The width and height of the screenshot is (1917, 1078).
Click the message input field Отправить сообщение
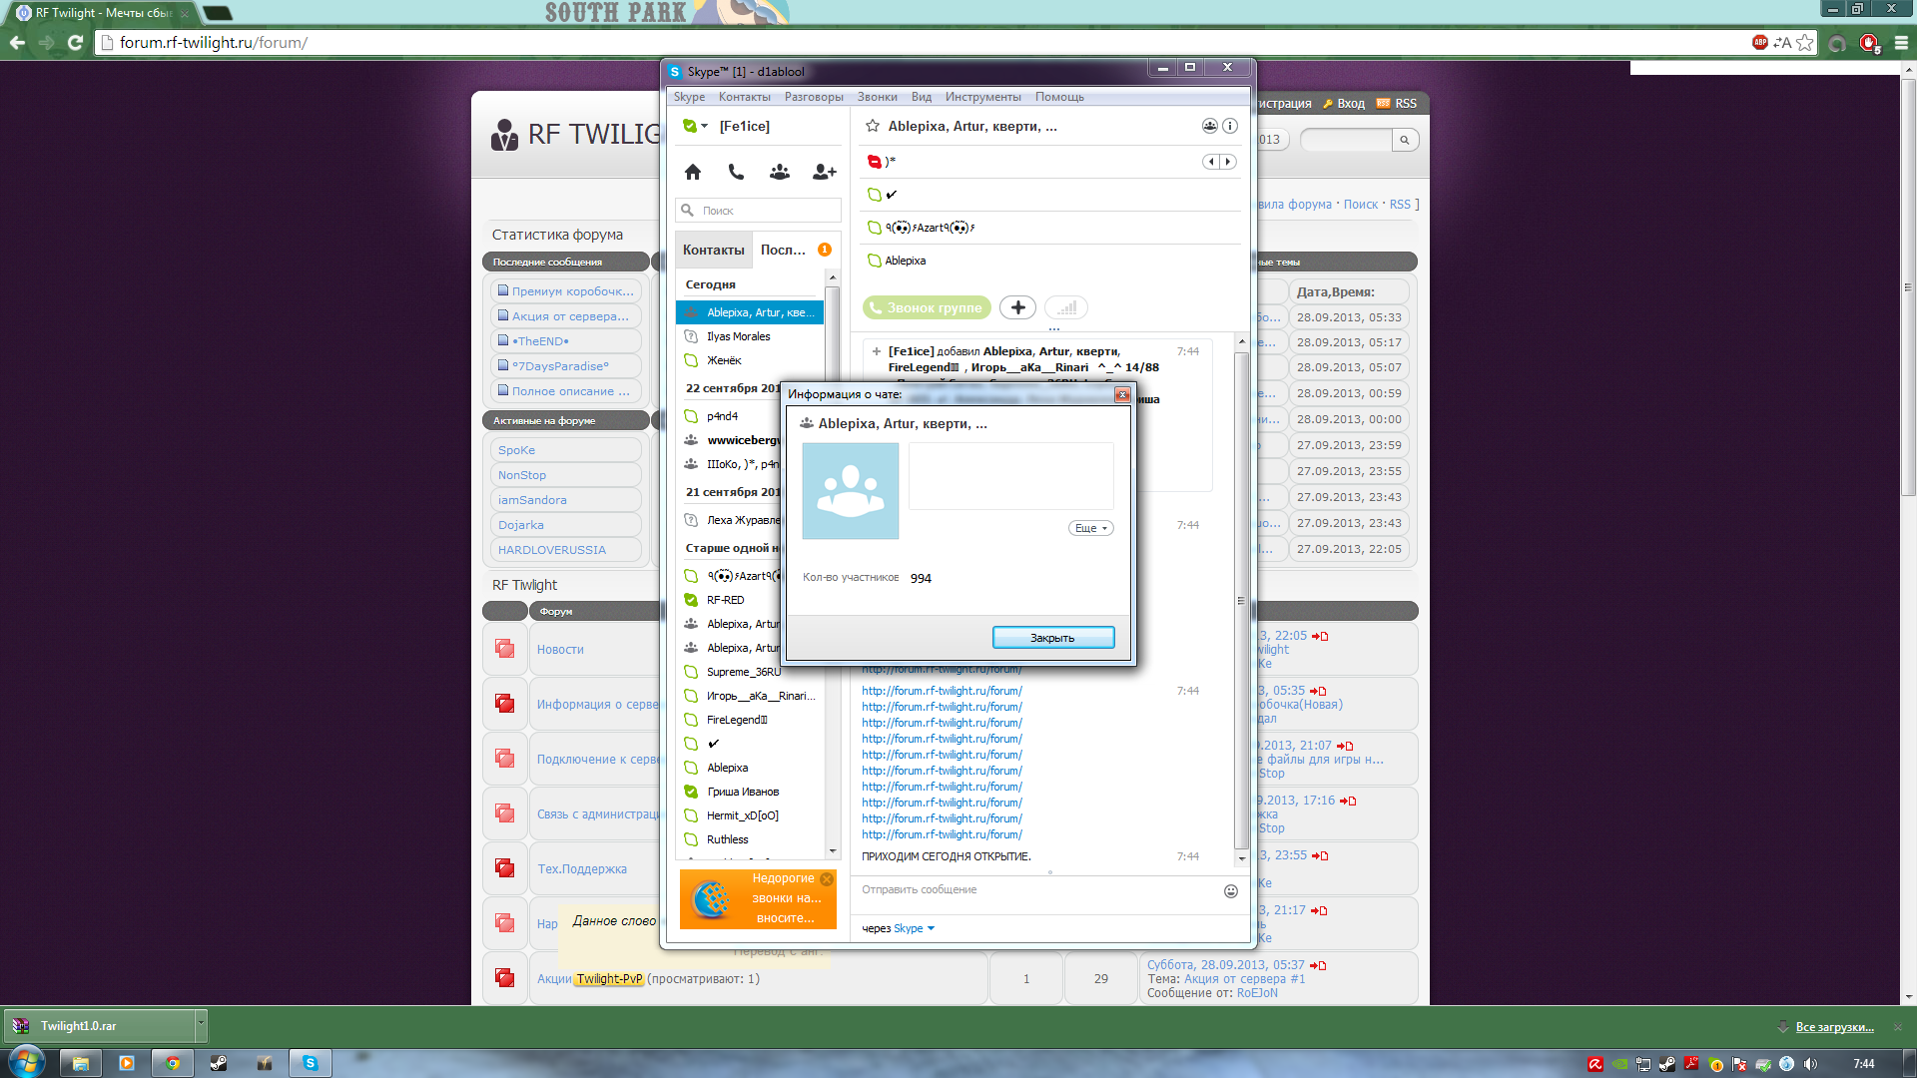pos(1038,890)
